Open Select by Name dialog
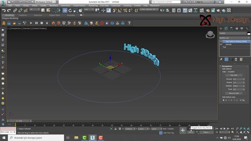 click(x=48, y=11)
